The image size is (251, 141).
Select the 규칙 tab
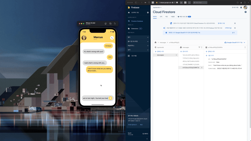161,17
